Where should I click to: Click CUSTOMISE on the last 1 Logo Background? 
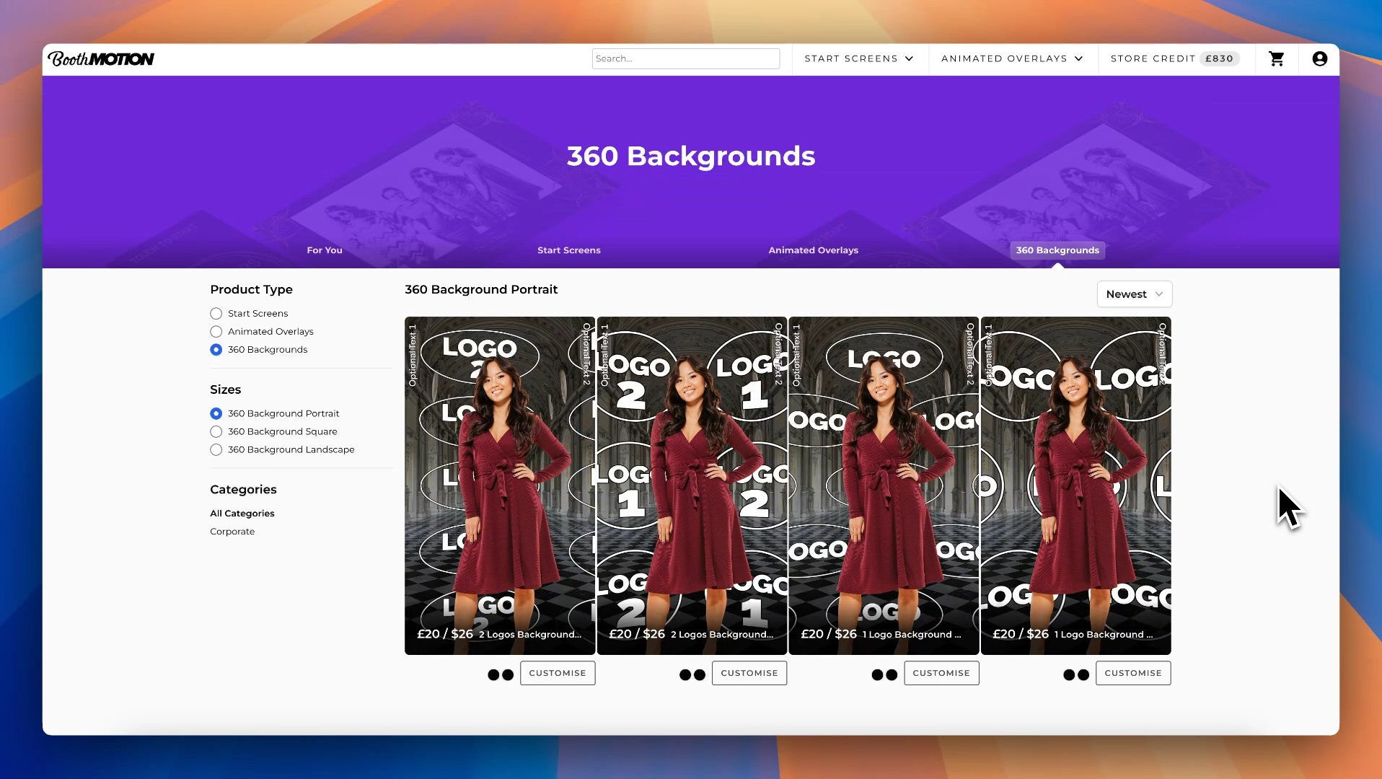tap(1132, 673)
